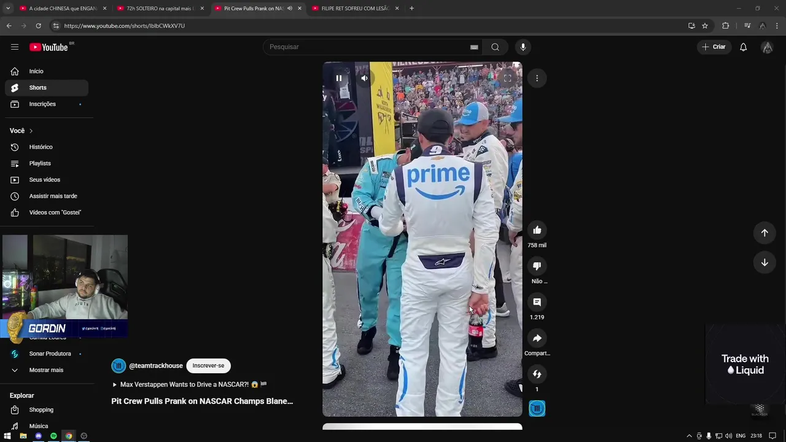This screenshot has width=786, height=442.
Task: Open linked video Max Verstappen Wants to Drive
Action: [189, 384]
